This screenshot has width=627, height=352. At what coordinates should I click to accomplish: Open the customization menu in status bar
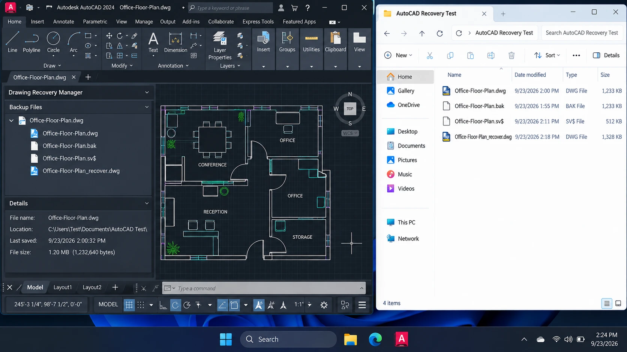point(362,305)
